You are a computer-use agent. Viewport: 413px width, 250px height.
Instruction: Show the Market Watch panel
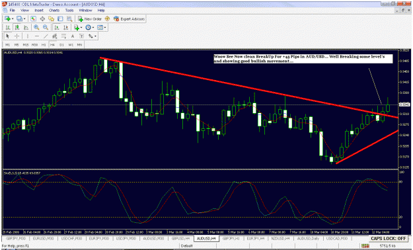point(33,19)
